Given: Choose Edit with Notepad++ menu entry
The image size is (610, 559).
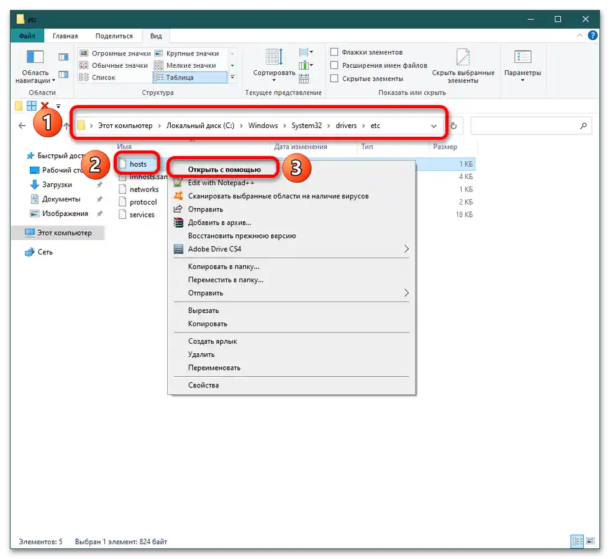Looking at the screenshot, I should (221, 183).
